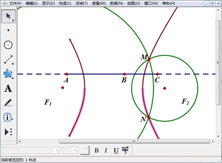Toggle italic text formatting
The height and width of the screenshot is (163, 222).
point(106,151)
